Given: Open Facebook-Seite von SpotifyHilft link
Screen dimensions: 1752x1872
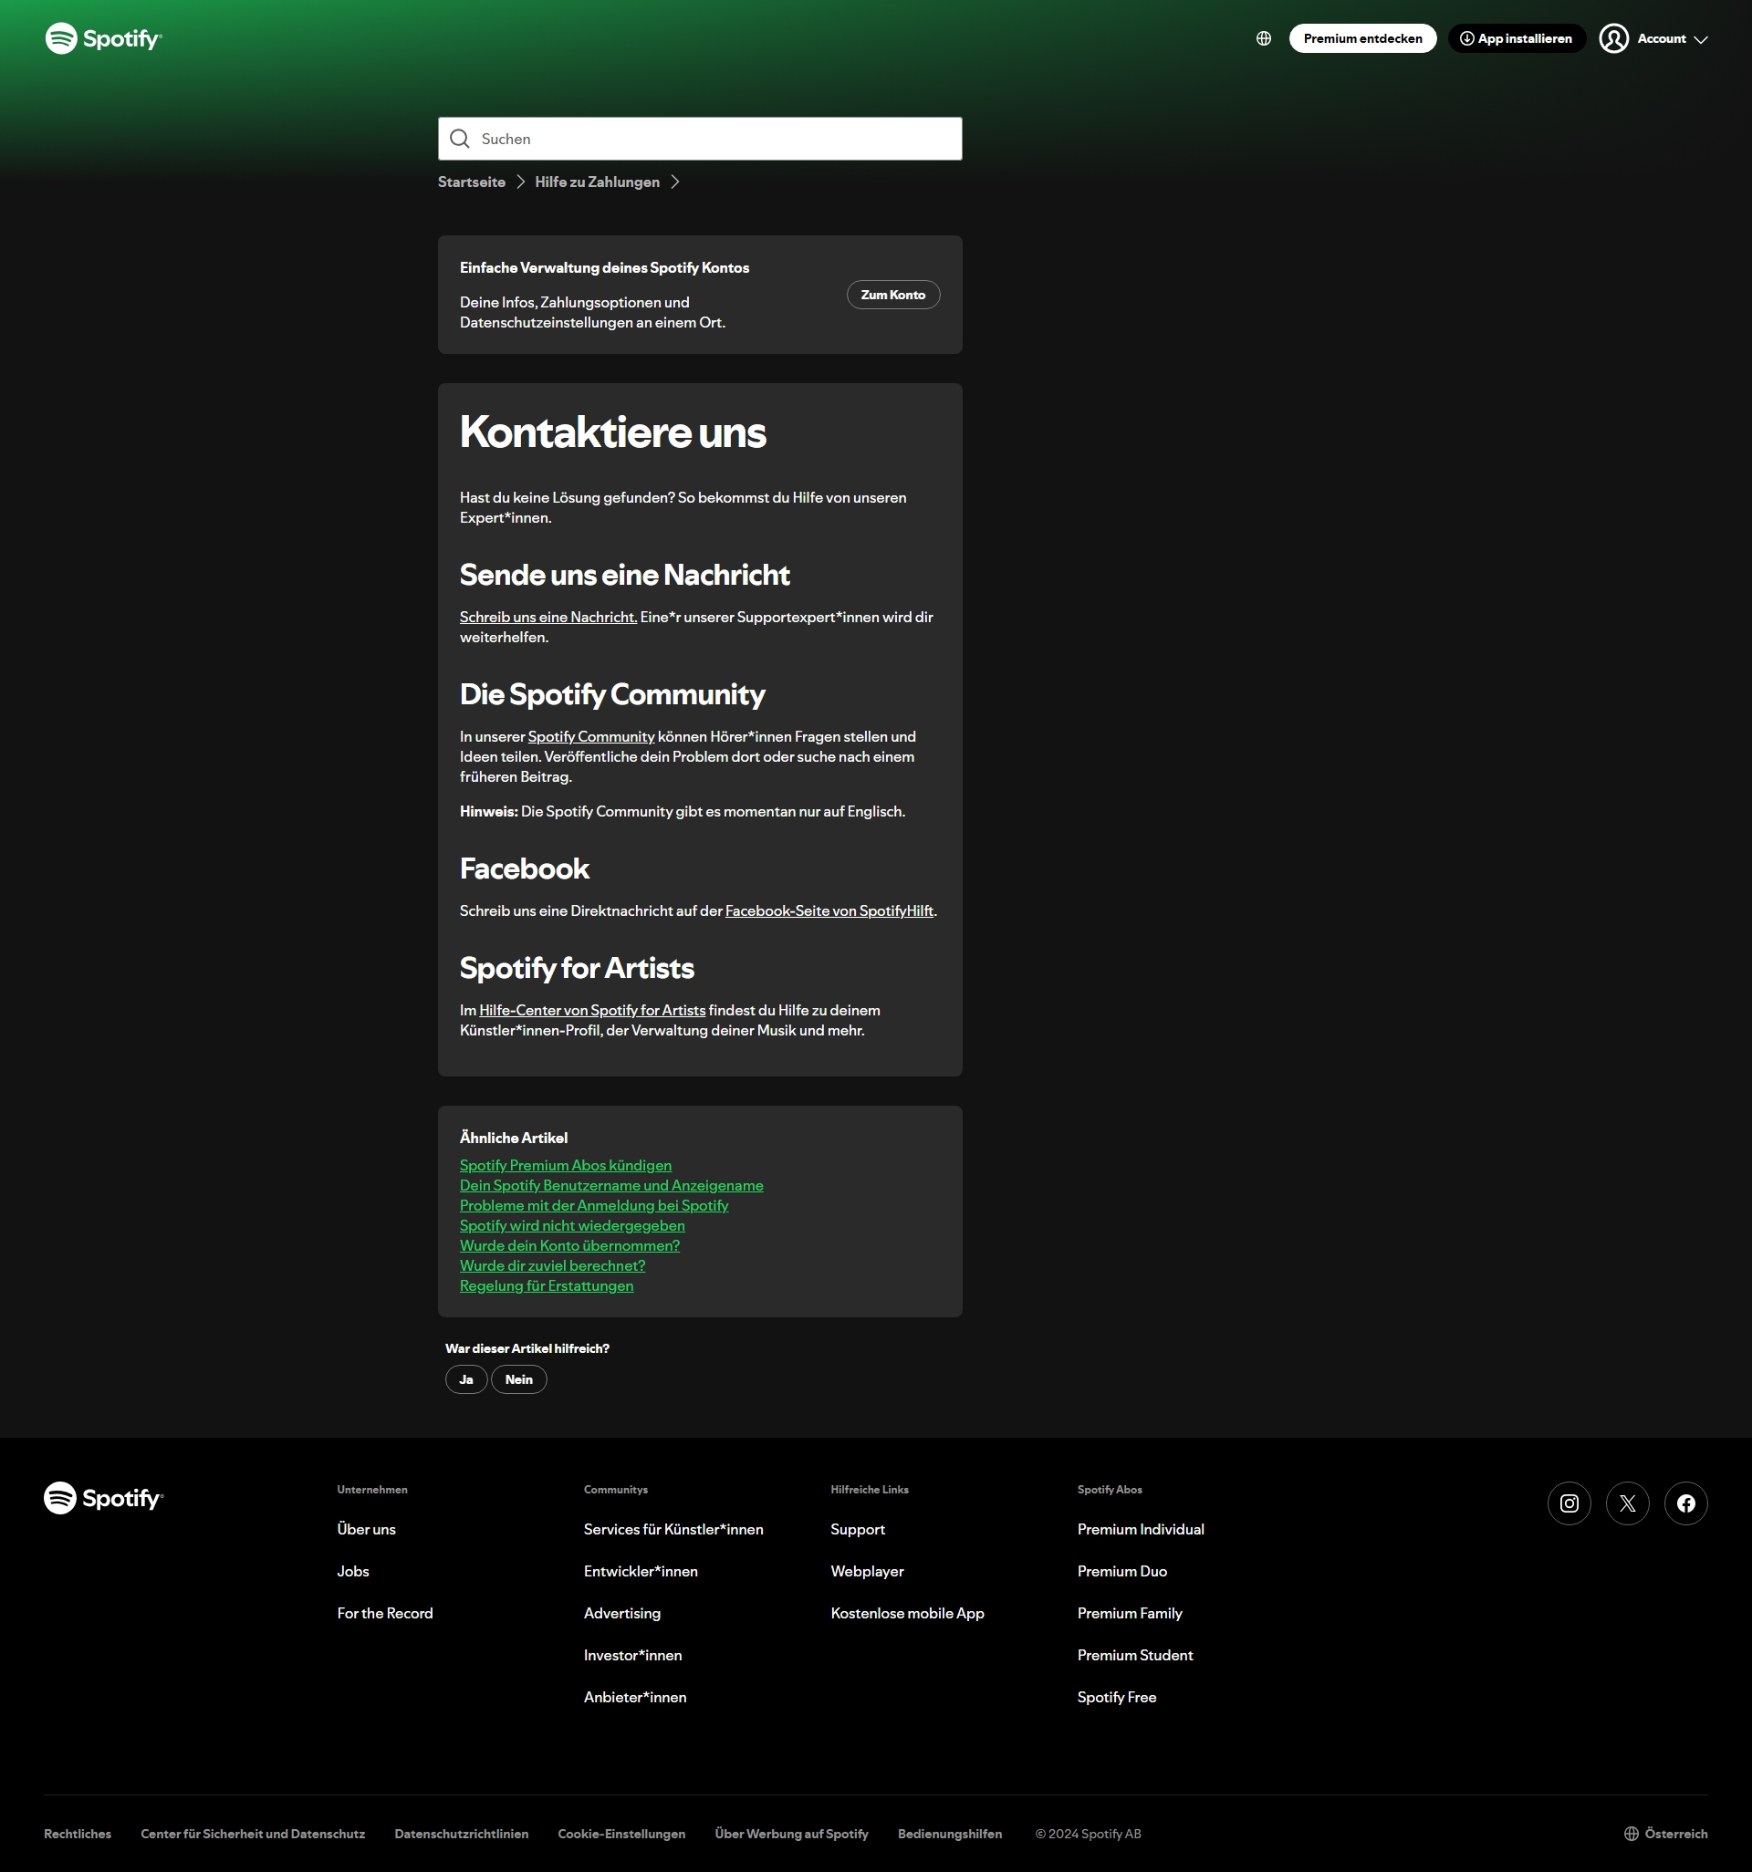Looking at the screenshot, I should [x=829, y=910].
